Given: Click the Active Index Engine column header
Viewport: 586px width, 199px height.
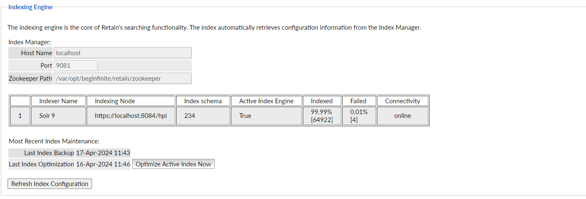Looking at the screenshot, I should pyautogui.click(x=266, y=101).
